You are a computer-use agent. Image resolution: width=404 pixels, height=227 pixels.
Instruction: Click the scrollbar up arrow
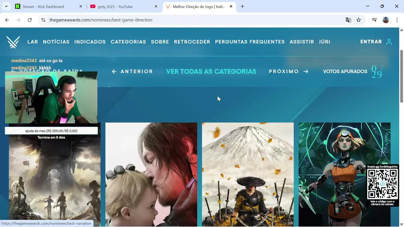pos(401,30)
